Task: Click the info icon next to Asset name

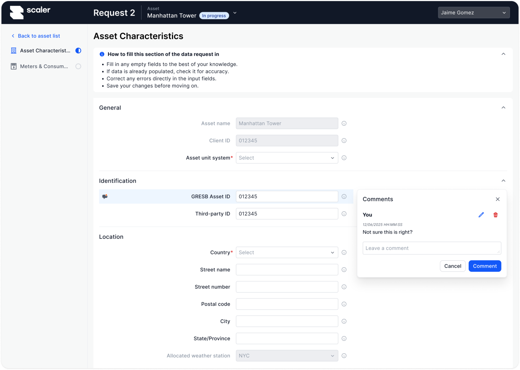Action: coord(344,123)
